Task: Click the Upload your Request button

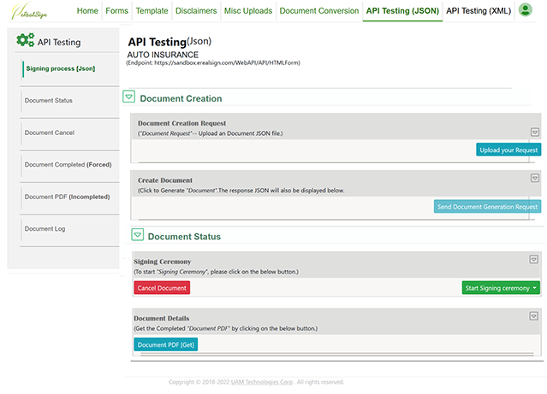Action: coord(508,150)
